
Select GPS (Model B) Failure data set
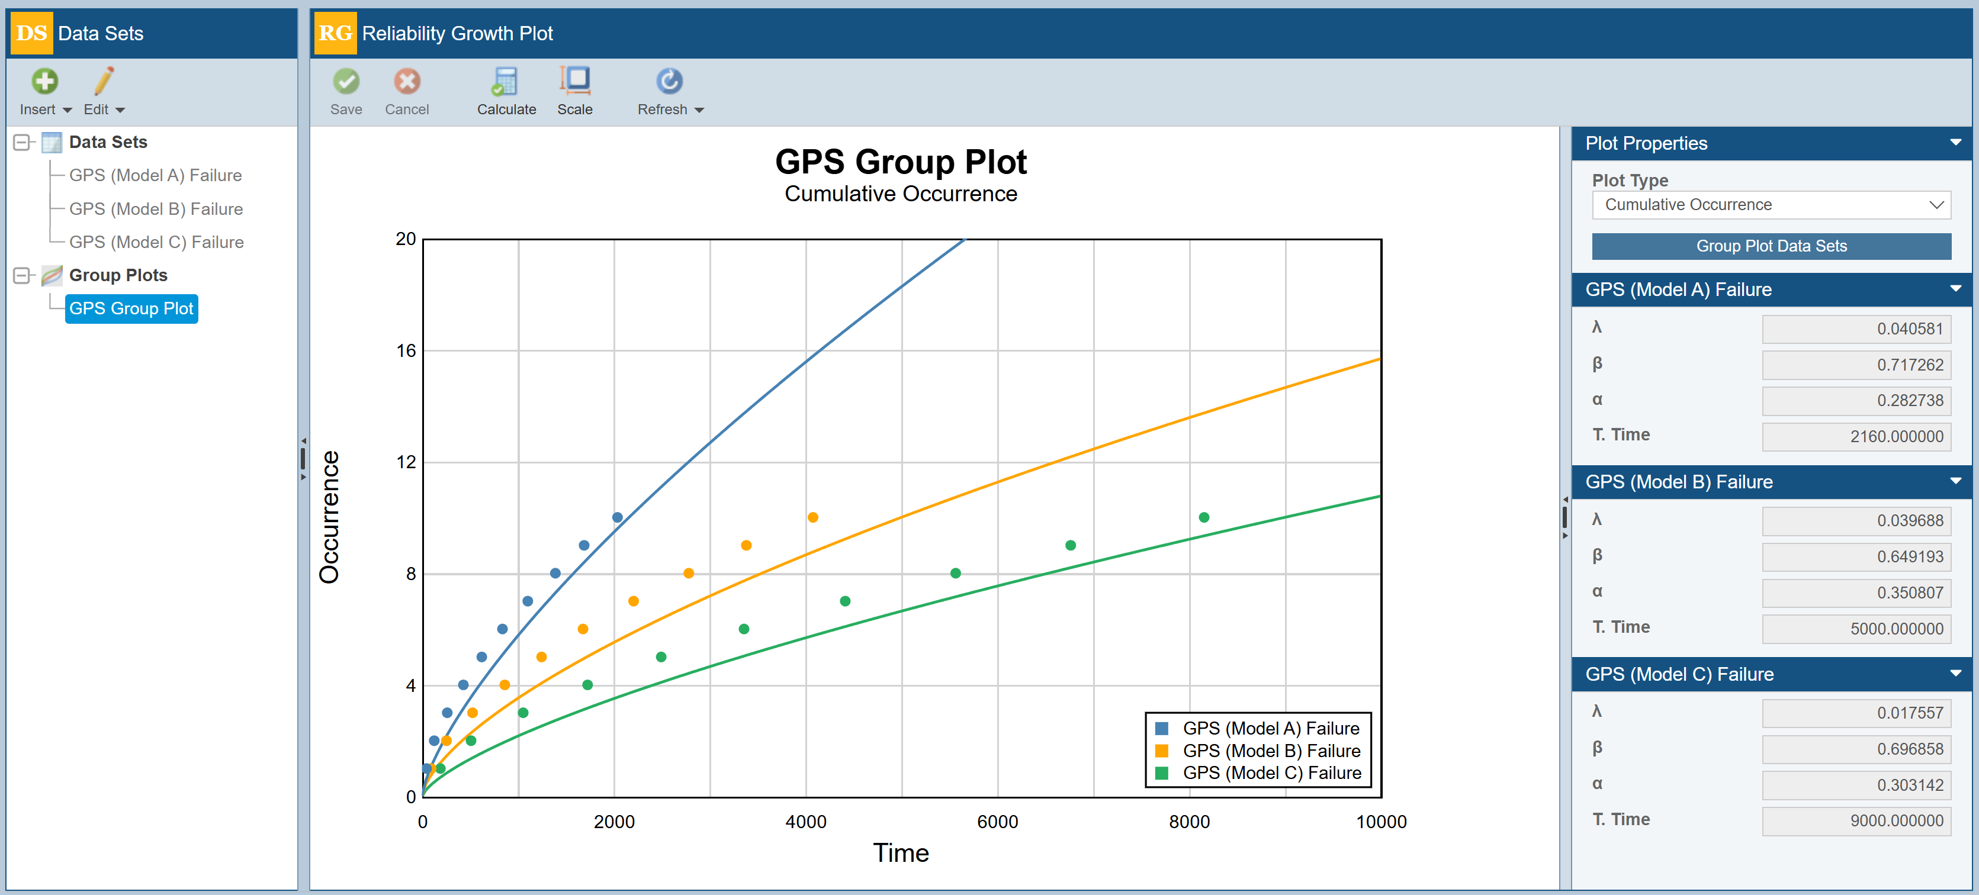156,209
